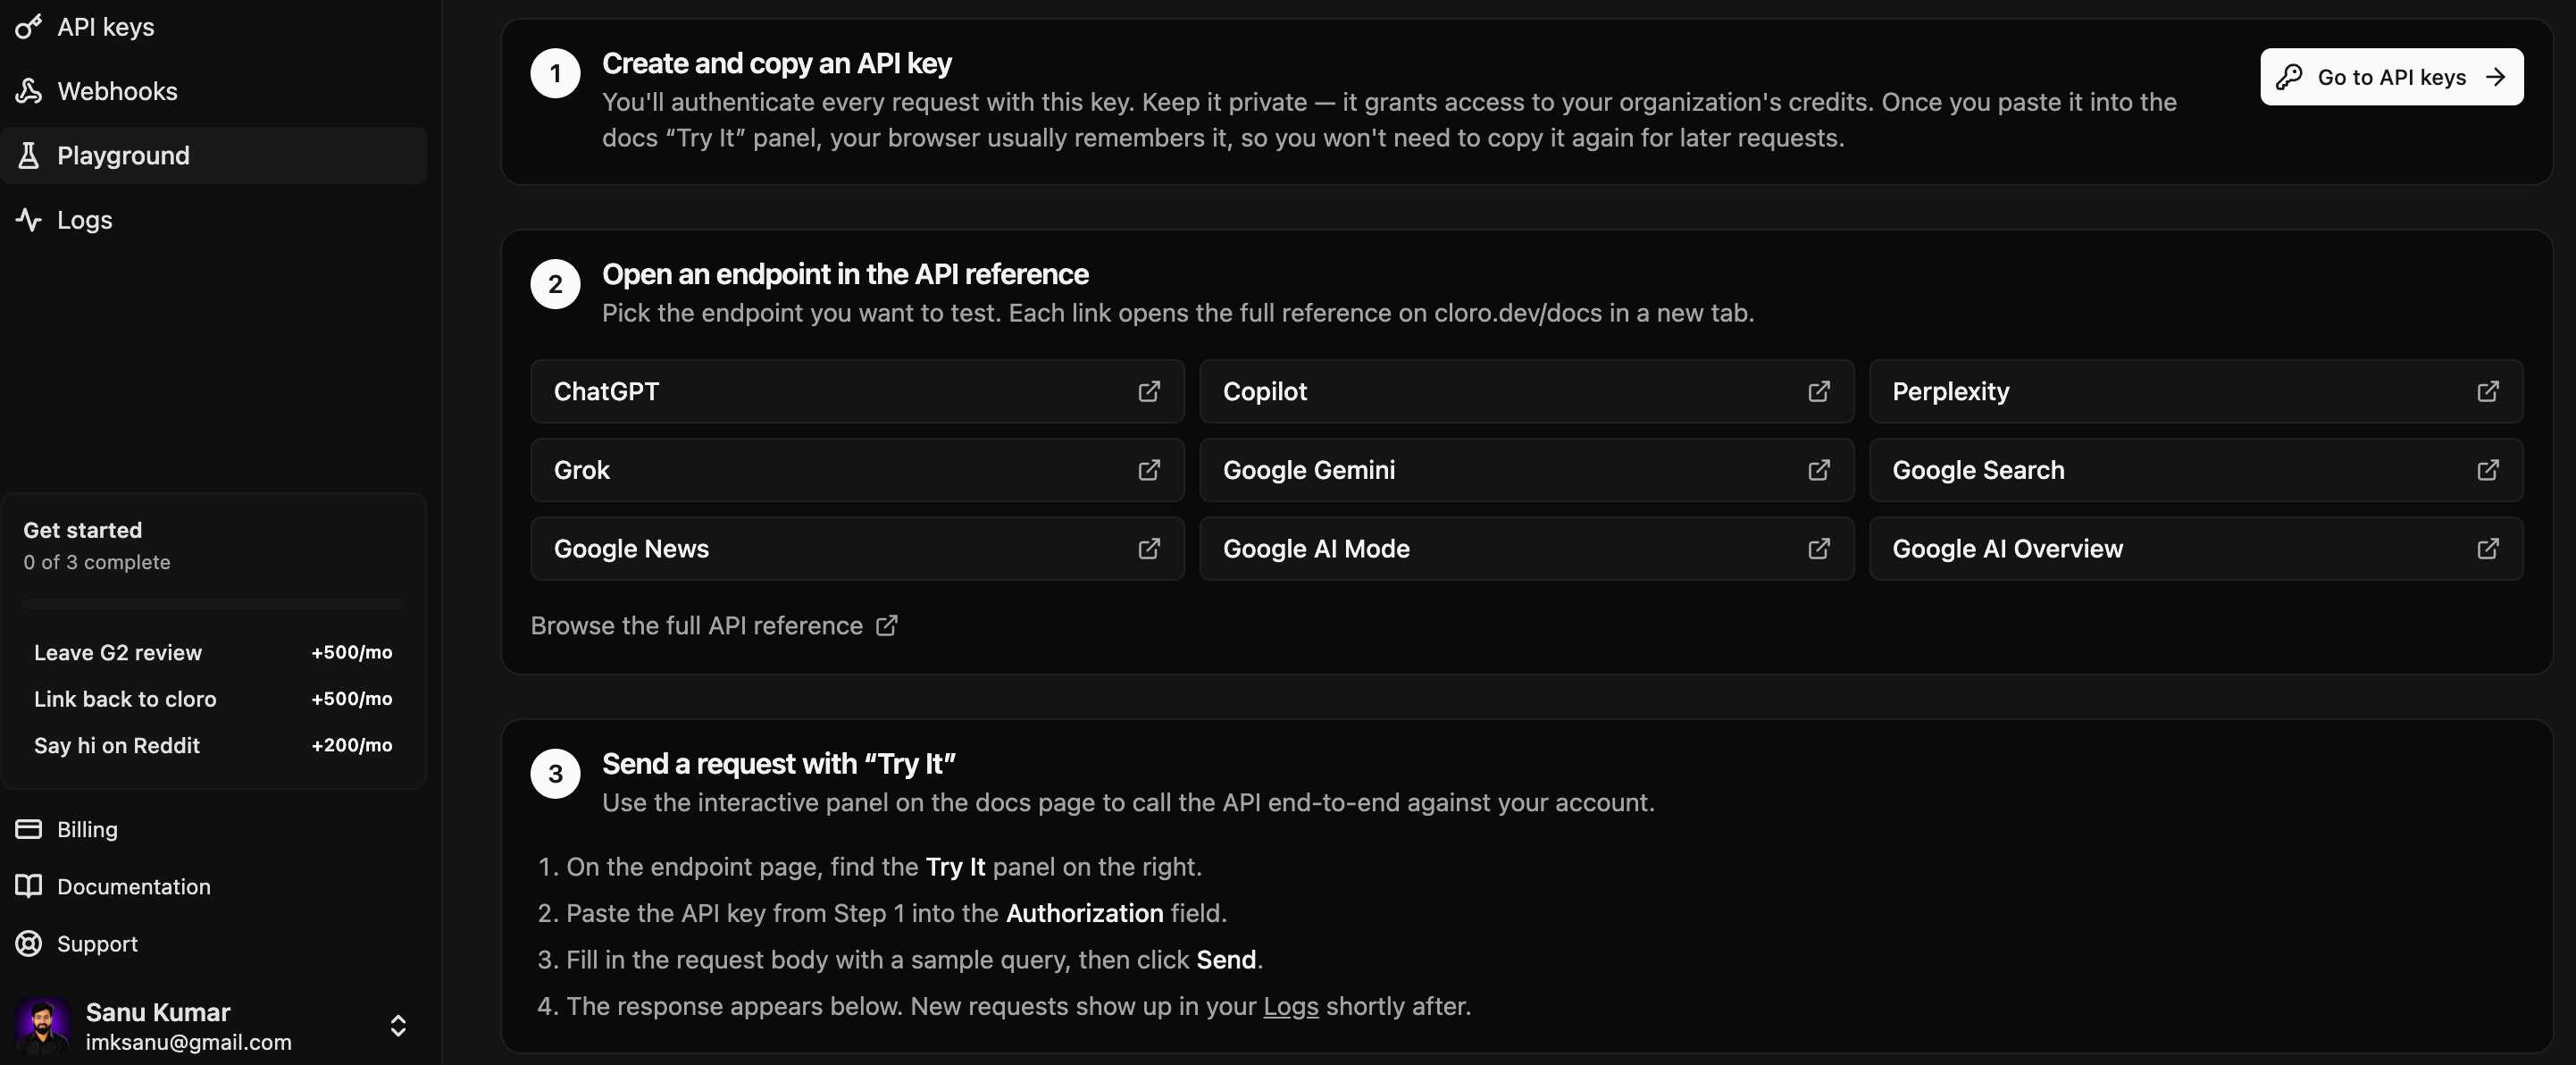This screenshot has height=1065, width=2576.
Task: Click the Billing card icon
Action: point(29,829)
